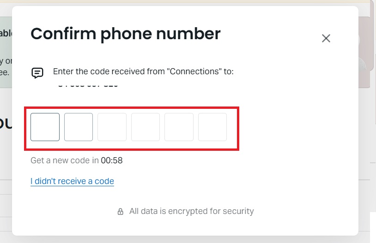The height and width of the screenshot is (243, 376).
Task: Click "All data is encrypted for security" text
Action: (x=191, y=211)
